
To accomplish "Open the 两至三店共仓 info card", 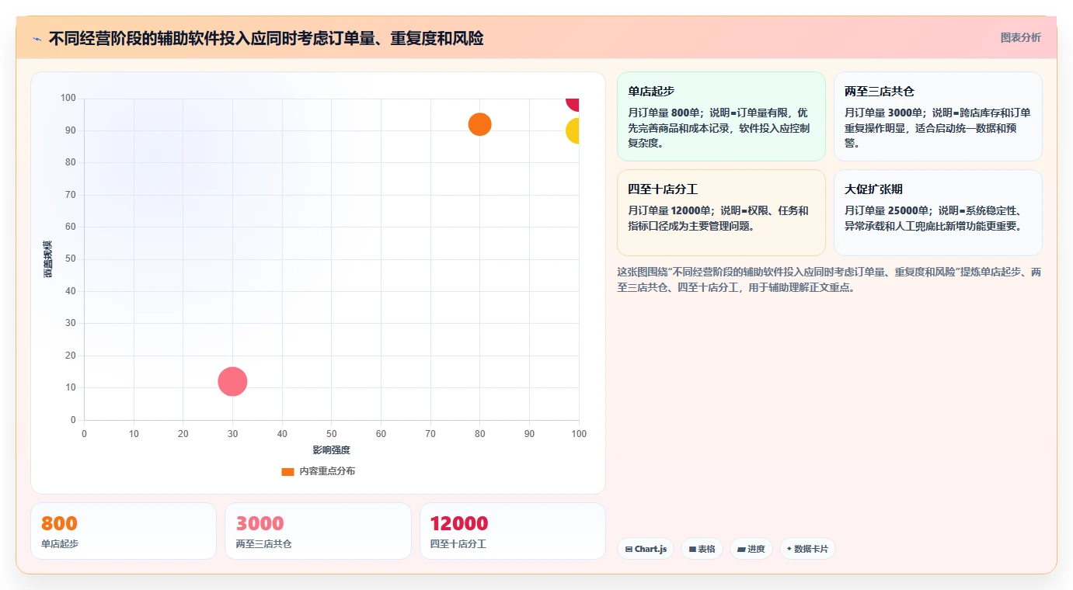I will [938, 116].
